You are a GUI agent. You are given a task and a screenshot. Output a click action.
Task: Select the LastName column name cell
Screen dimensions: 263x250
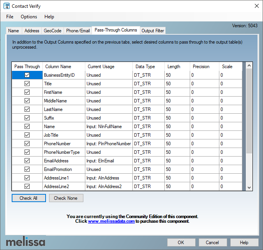[64, 109]
